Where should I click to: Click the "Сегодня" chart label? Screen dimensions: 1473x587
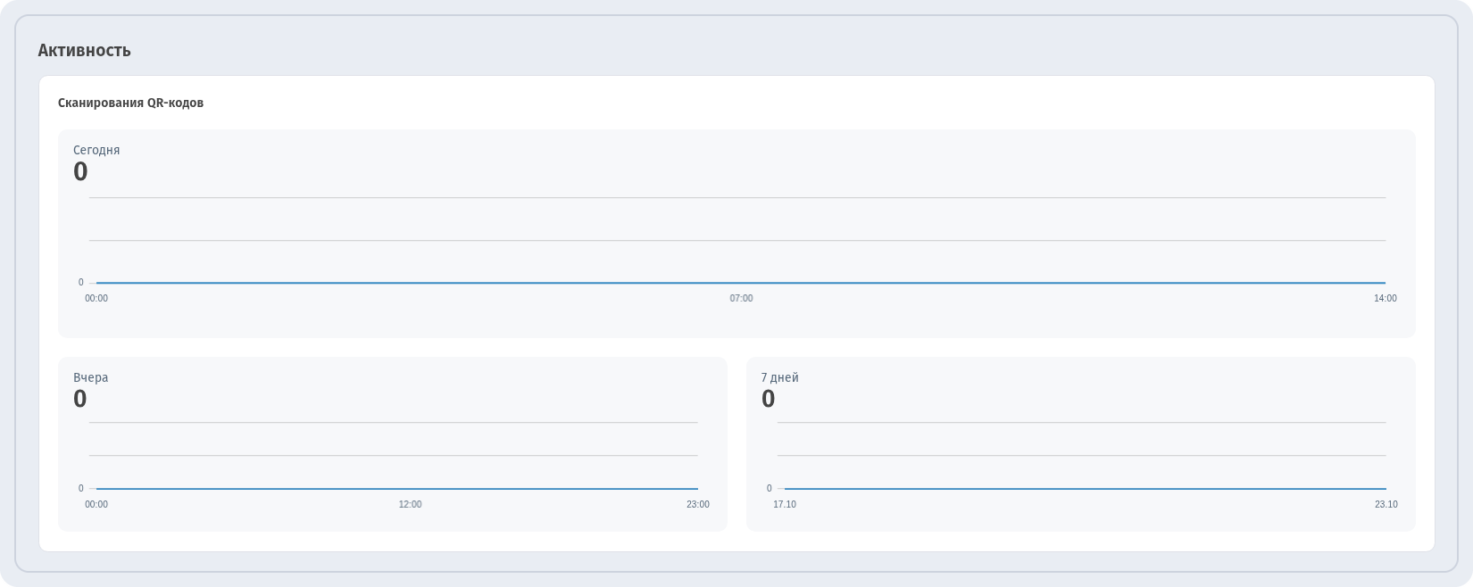96,150
